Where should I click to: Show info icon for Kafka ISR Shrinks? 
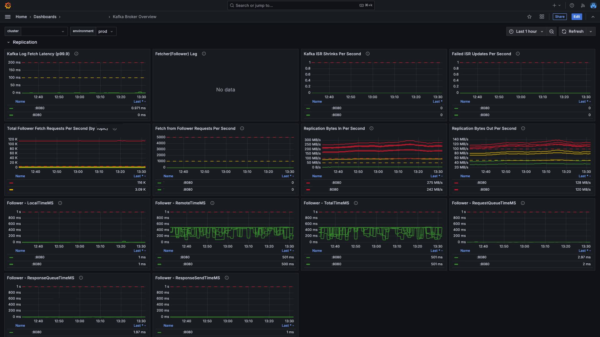click(x=368, y=54)
